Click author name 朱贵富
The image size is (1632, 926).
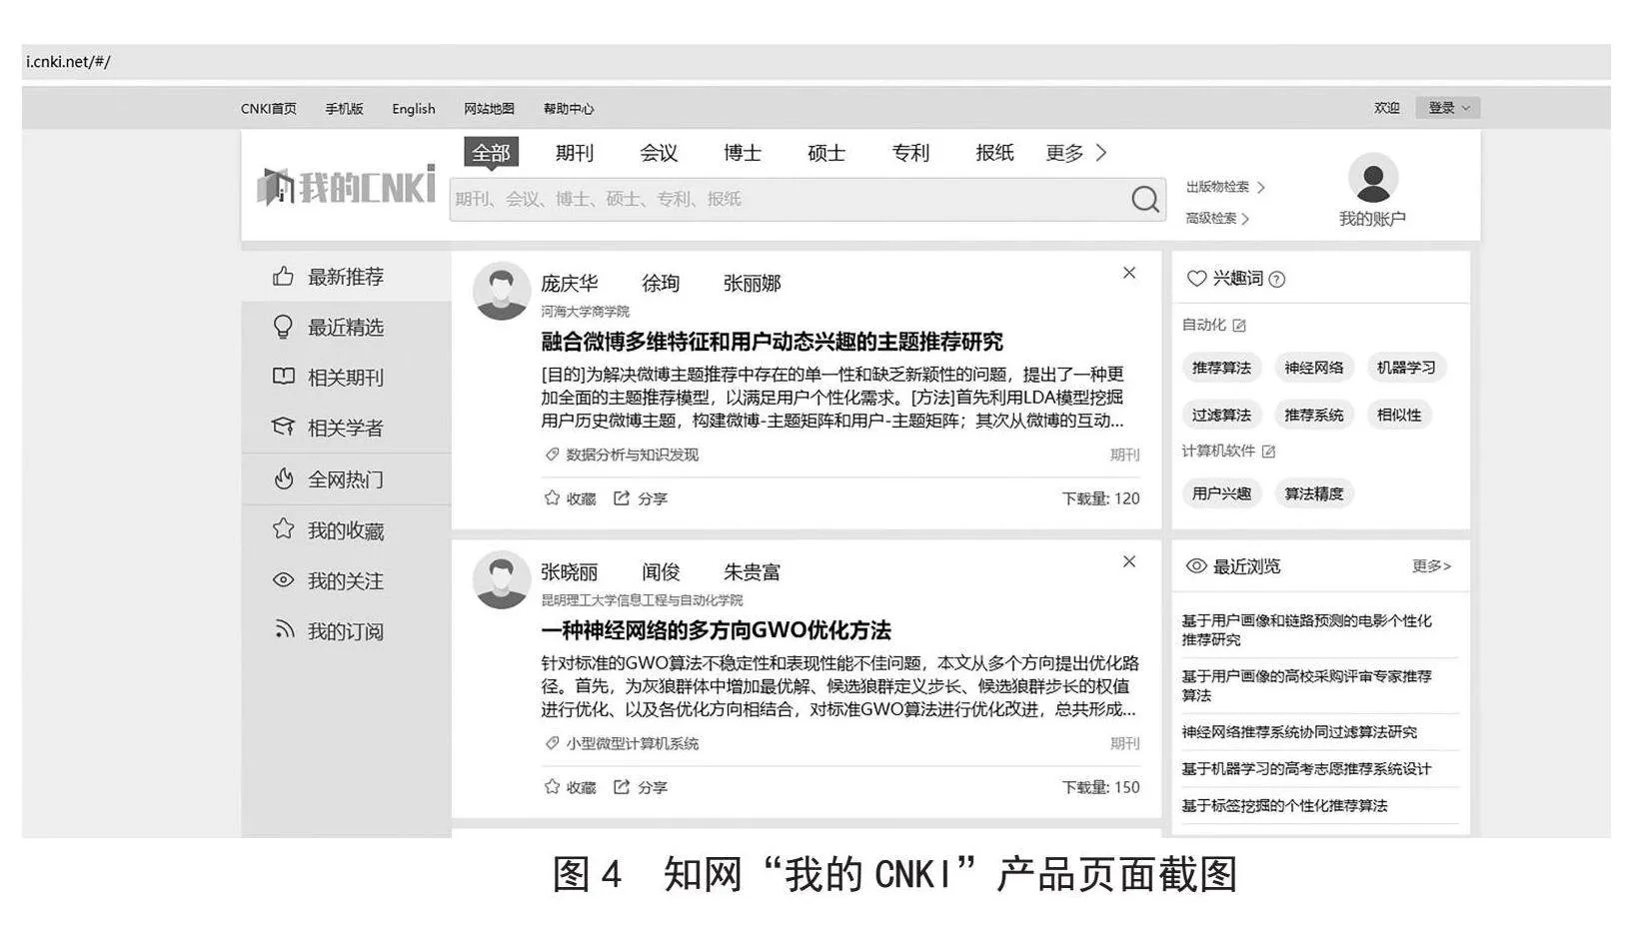pyautogui.click(x=752, y=572)
